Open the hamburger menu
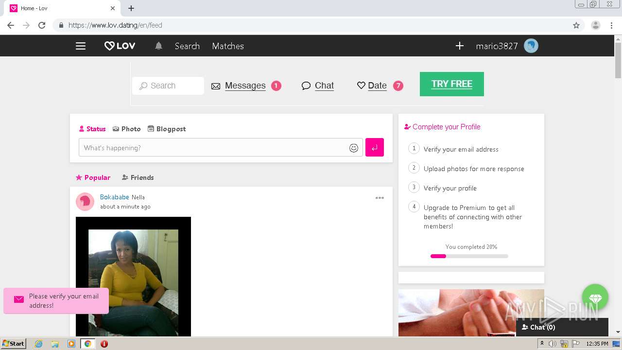The height and width of the screenshot is (350, 622). coord(81,46)
